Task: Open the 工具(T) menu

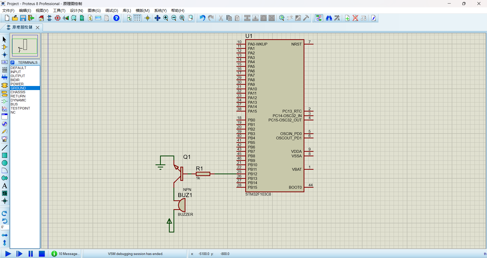Action: coord(59,10)
